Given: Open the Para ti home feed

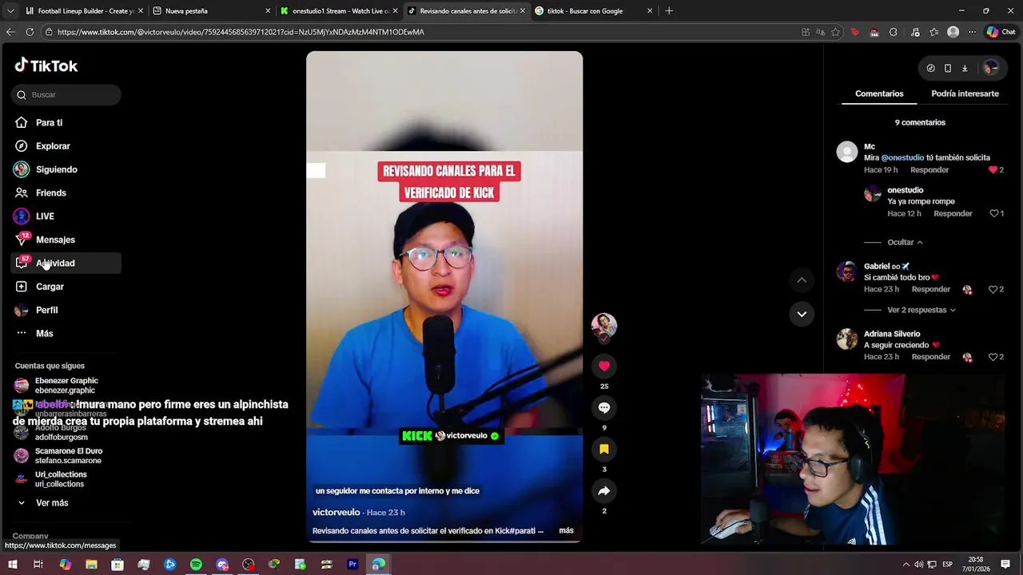Looking at the screenshot, I should point(66,122).
